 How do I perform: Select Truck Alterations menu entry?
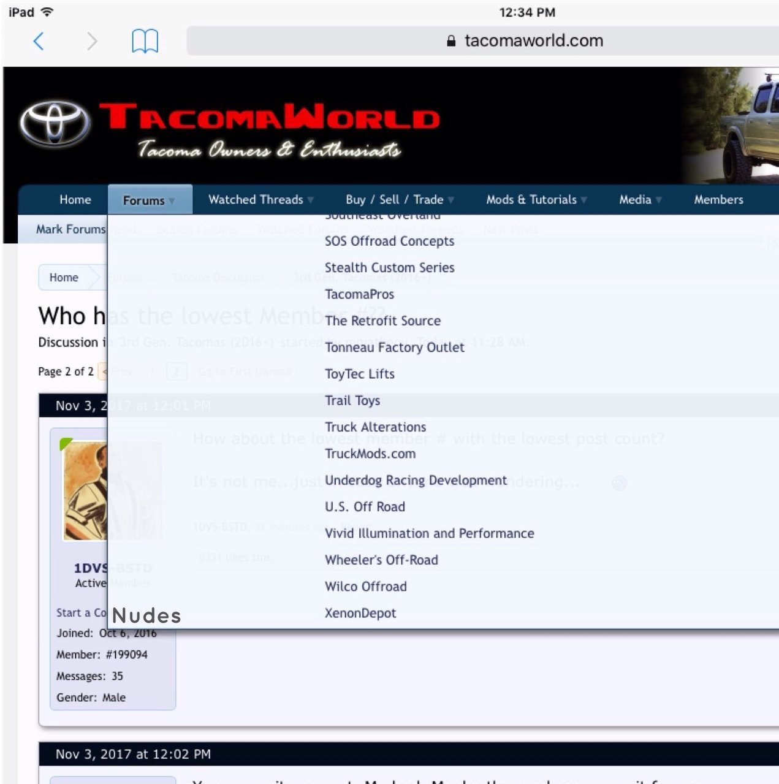pyautogui.click(x=375, y=427)
